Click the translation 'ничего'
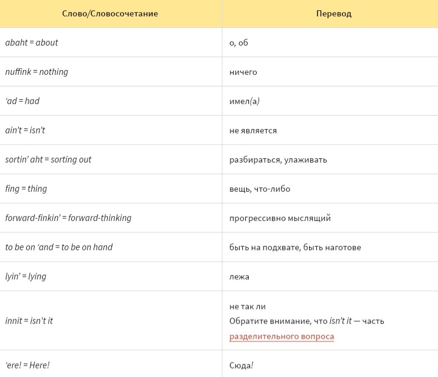The image size is (438, 377). pos(243,72)
